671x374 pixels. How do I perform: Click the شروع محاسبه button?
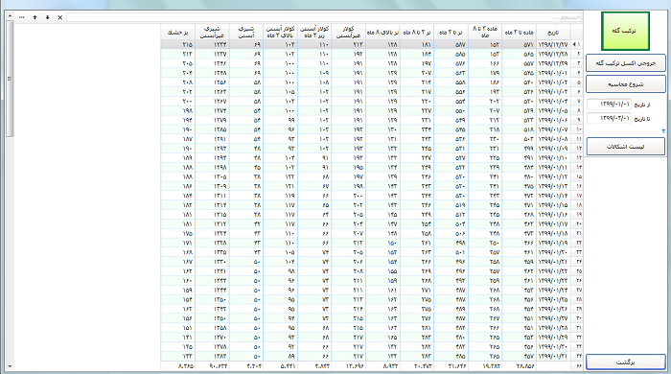click(626, 84)
